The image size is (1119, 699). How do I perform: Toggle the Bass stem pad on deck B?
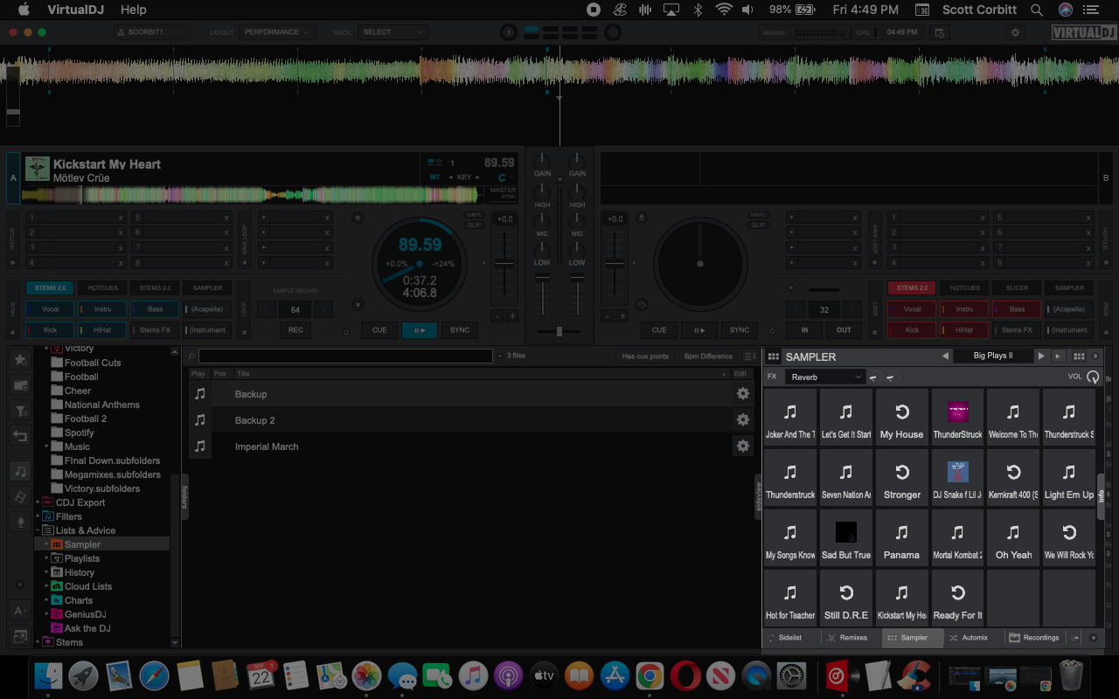click(x=1017, y=309)
